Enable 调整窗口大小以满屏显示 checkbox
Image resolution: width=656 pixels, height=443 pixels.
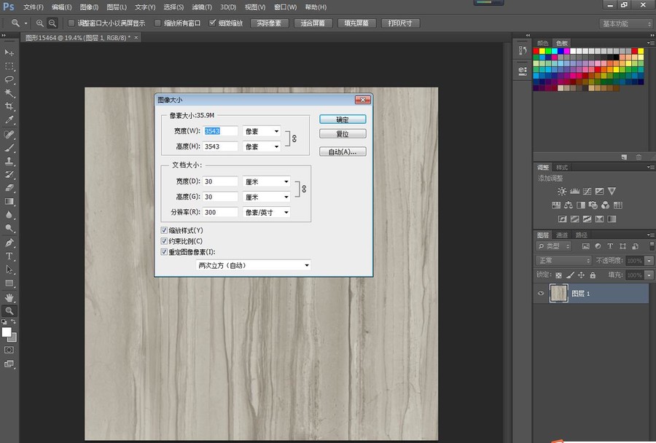click(x=71, y=23)
